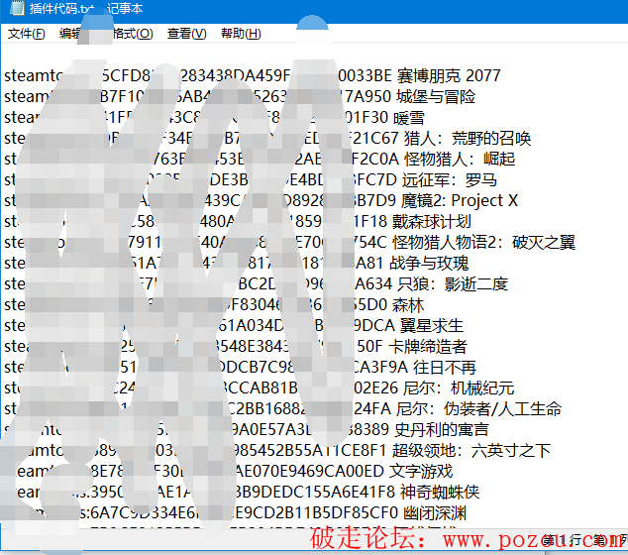Open the 查看(V) menu
The height and width of the screenshot is (555, 628).
click(x=186, y=34)
